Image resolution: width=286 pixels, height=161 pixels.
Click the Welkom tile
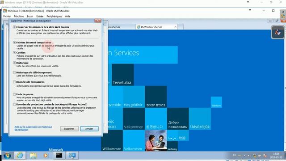coord(216,102)
